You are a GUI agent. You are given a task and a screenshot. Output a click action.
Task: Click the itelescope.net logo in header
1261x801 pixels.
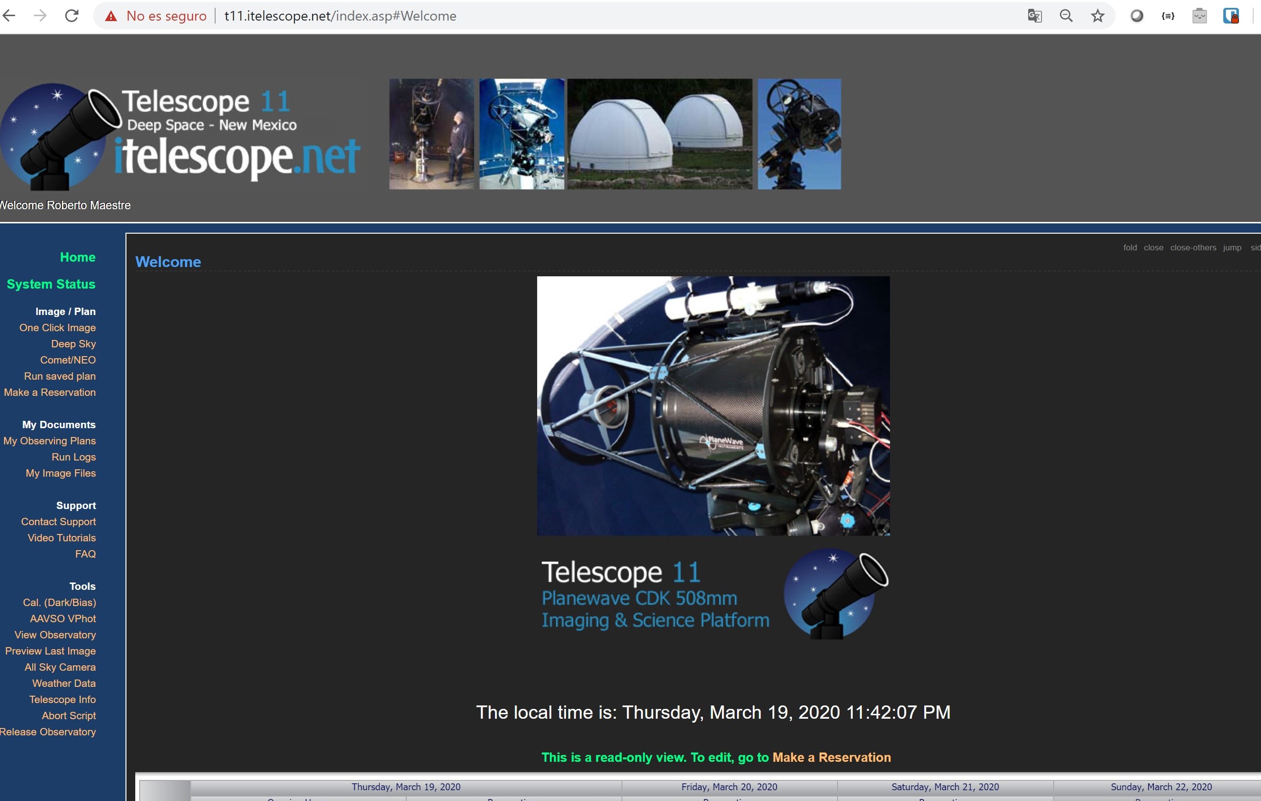pos(180,137)
